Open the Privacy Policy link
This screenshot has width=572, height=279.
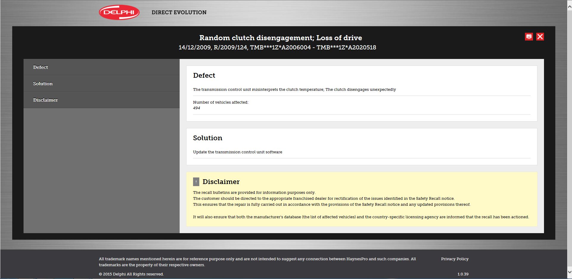[455, 259]
